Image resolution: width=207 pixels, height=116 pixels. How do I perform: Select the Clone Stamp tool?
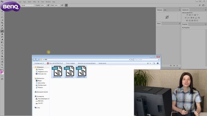[x=2, y=34]
